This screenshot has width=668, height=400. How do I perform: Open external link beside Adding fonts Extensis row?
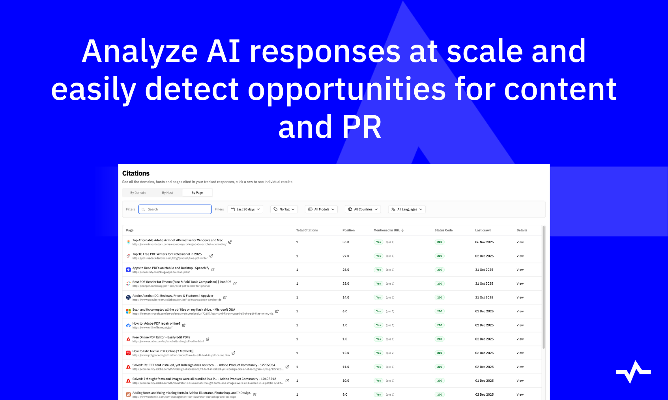[x=254, y=394]
